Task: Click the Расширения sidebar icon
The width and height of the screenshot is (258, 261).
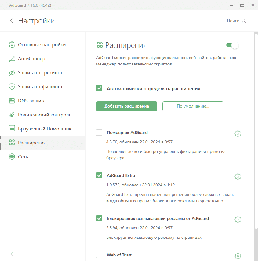Action: point(12,142)
